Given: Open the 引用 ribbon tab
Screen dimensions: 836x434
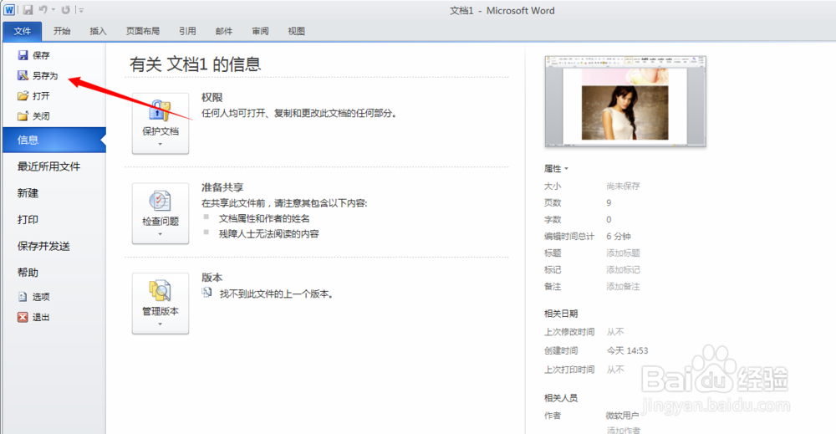Looking at the screenshot, I should click(x=187, y=31).
